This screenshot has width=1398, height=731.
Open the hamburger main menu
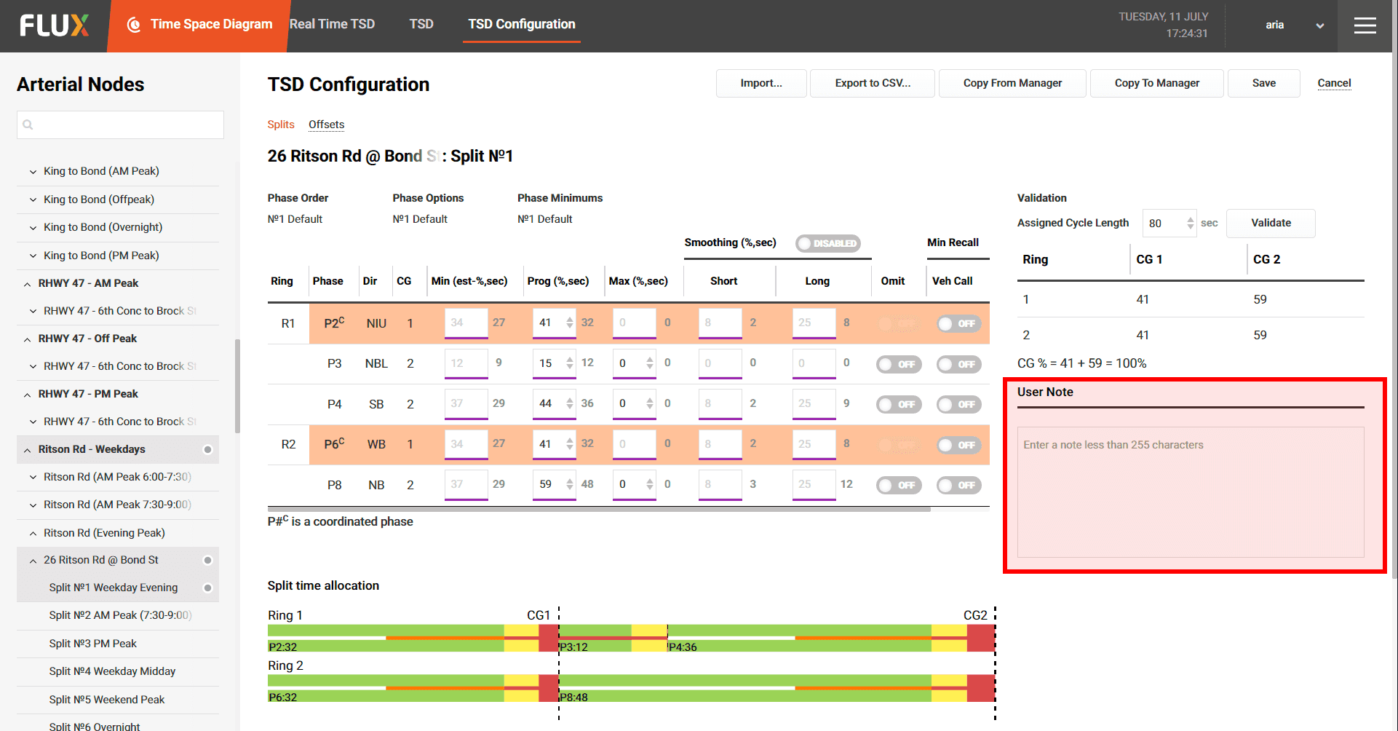click(x=1365, y=25)
